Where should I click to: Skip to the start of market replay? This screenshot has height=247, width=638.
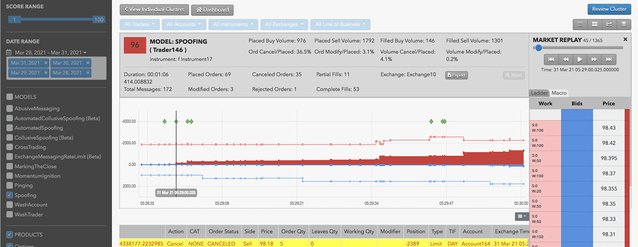[551, 59]
